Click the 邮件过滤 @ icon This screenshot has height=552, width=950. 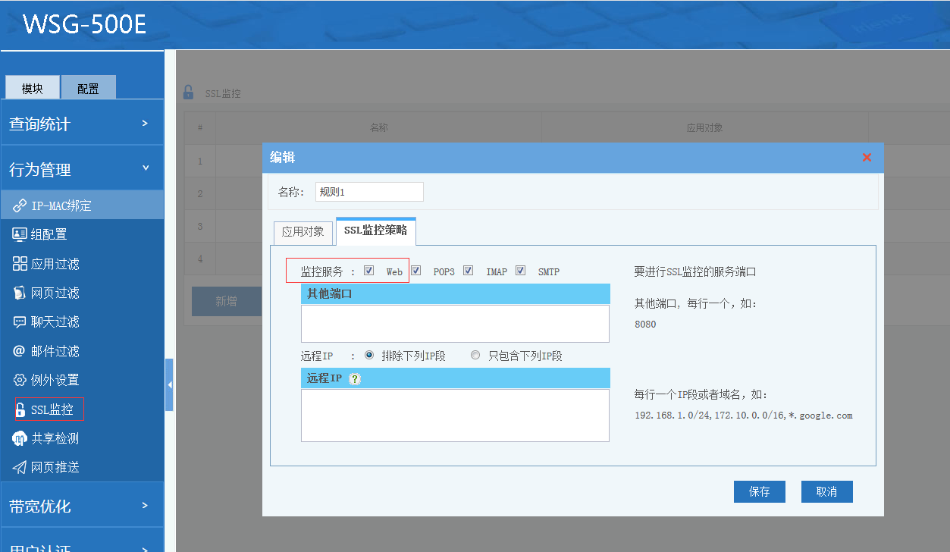pyautogui.click(x=20, y=351)
